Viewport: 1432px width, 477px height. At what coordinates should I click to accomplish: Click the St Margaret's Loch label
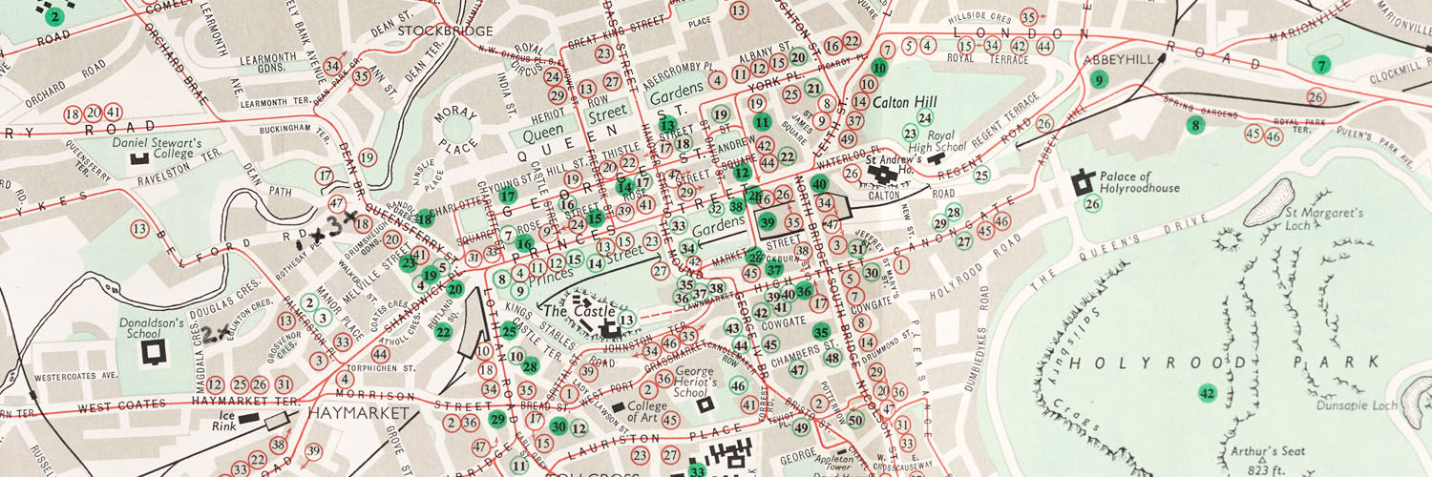pos(1323,219)
